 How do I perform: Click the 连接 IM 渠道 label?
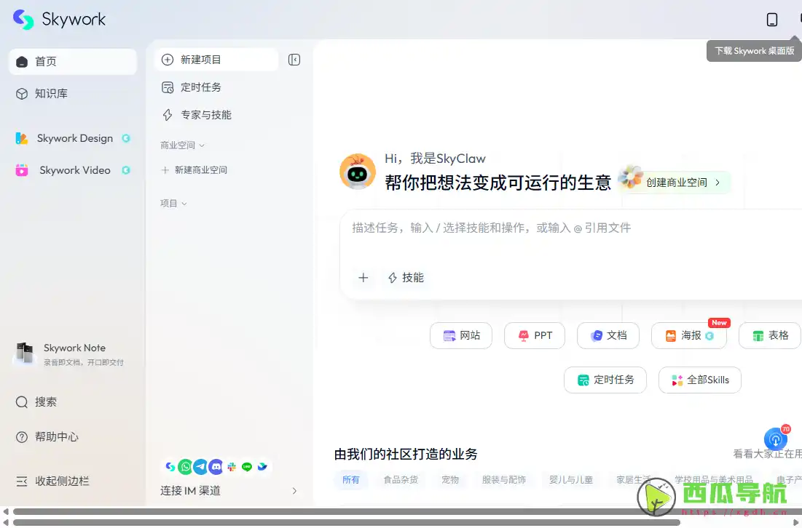(x=190, y=491)
